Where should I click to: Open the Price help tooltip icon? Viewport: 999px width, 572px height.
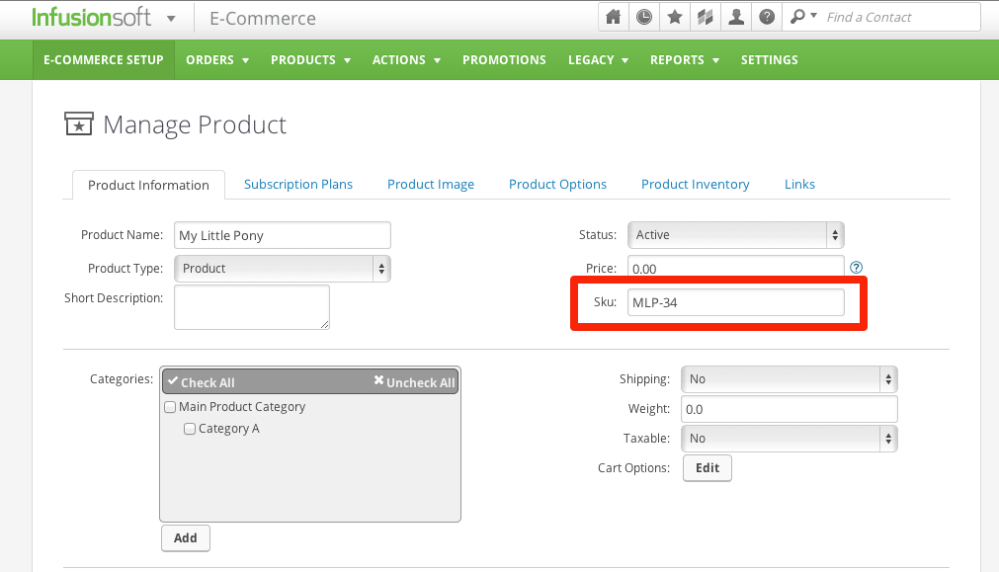[x=857, y=268]
